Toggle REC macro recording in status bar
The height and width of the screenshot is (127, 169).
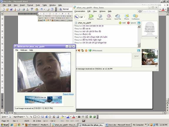[62, 121]
